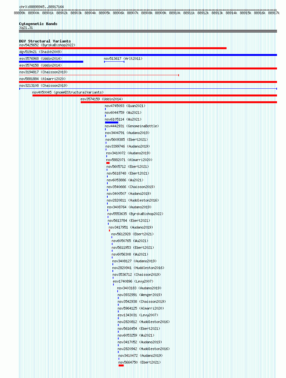Open nsv6056308 (Wu2021) variant
Image resolution: width=286 pixels, height=378 pixels.
click(x=130, y=254)
